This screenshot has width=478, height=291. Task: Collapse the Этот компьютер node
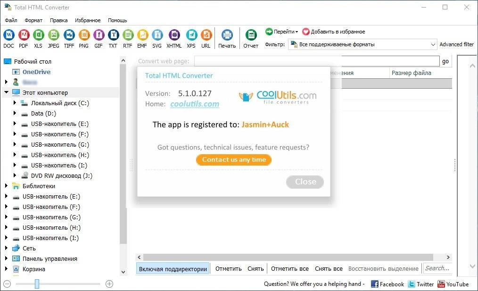6,92
